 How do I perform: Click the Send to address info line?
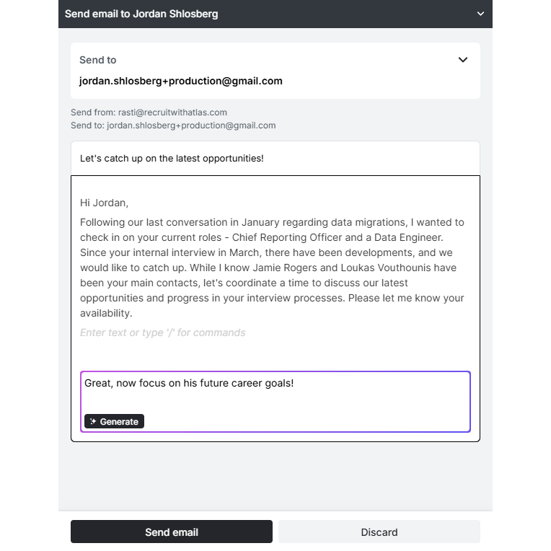click(x=173, y=125)
